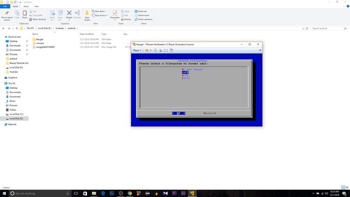Select ext4 filesystem option

pos(185,72)
